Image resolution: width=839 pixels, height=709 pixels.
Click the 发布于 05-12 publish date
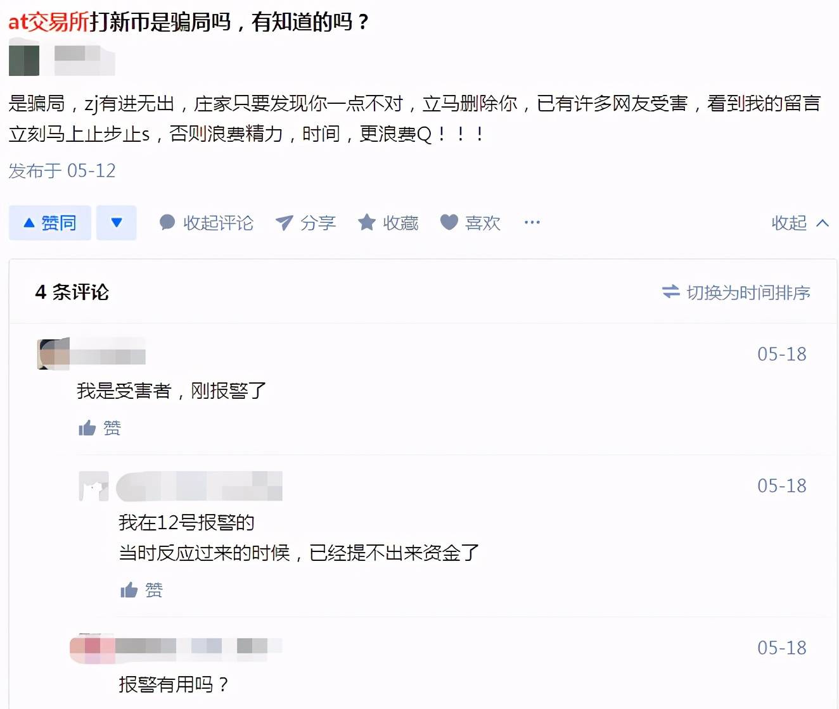pyautogui.click(x=62, y=171)
